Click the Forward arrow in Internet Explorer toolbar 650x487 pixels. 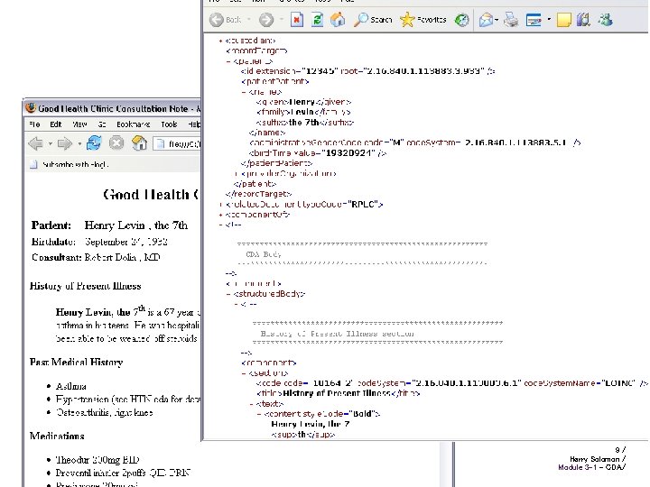point(266,20)
